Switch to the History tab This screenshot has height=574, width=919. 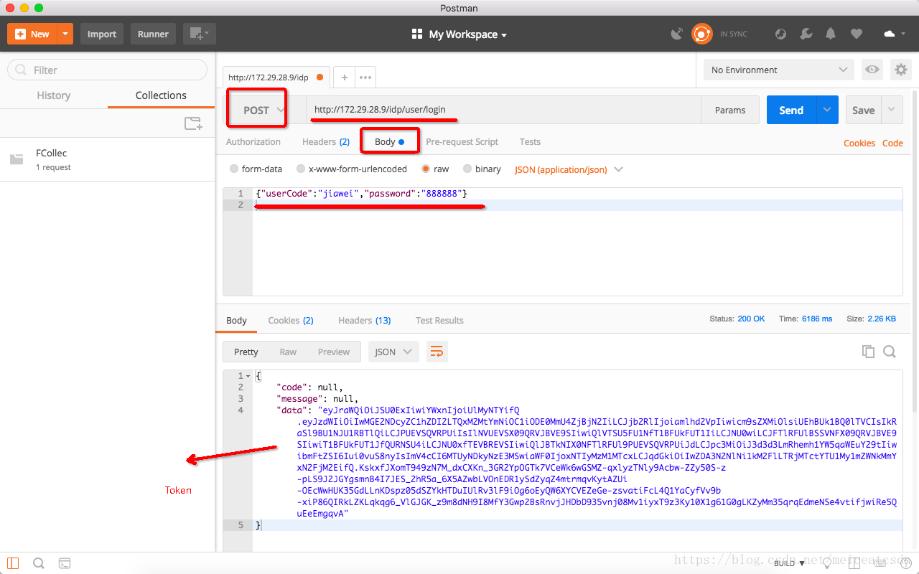(54, 95)
